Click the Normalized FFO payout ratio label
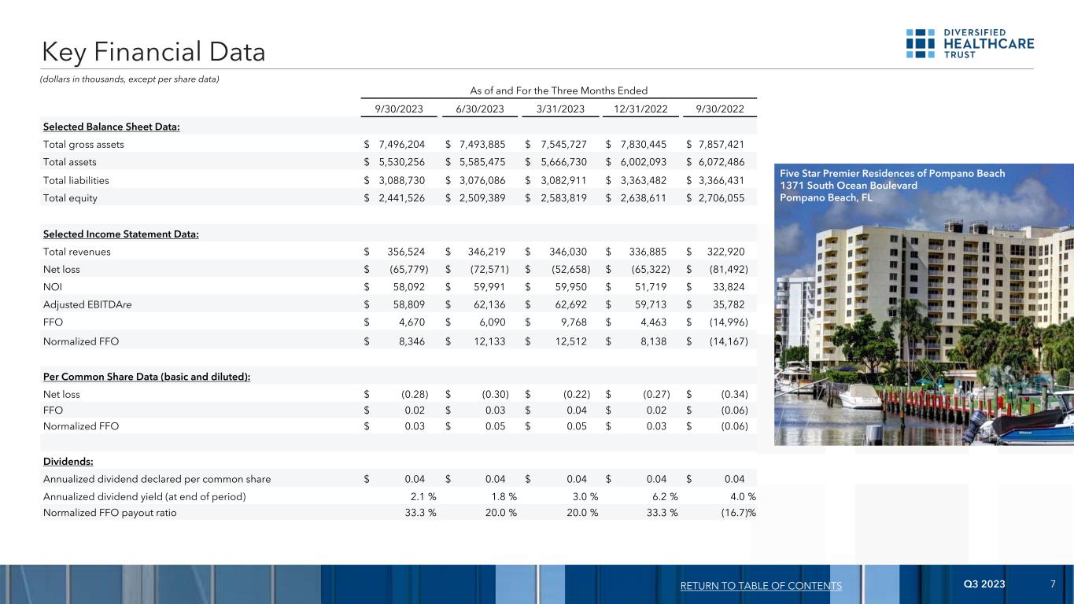This screenshot has height=604, width=1074. coord(109,513)
